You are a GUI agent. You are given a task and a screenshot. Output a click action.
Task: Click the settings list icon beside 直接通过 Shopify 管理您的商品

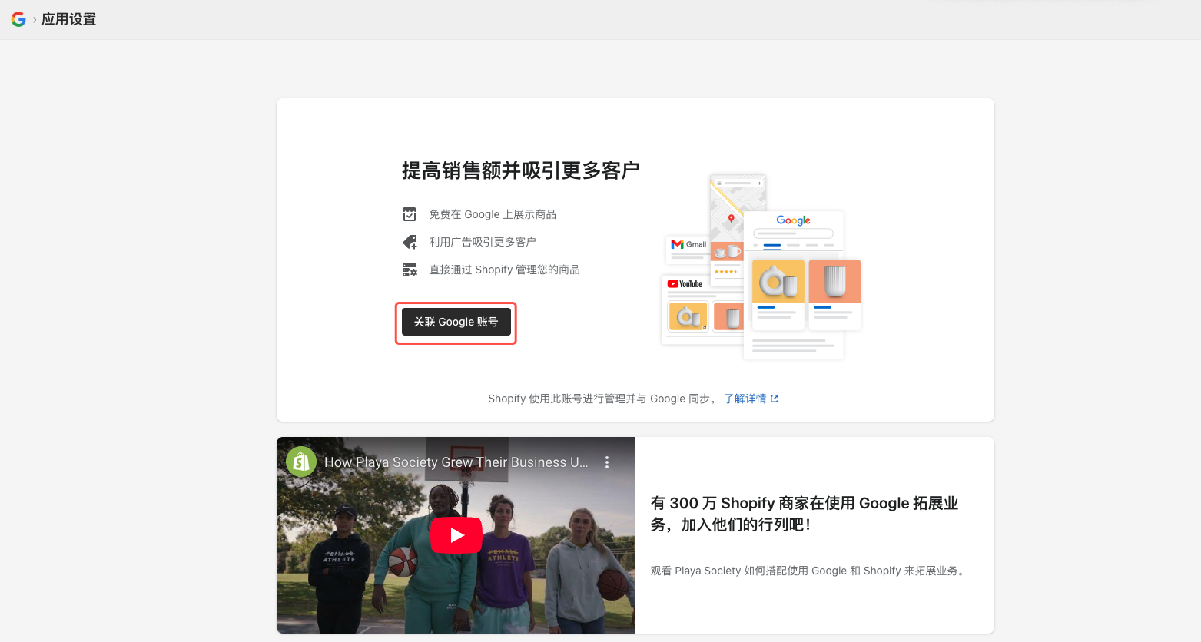pos(410,270)
